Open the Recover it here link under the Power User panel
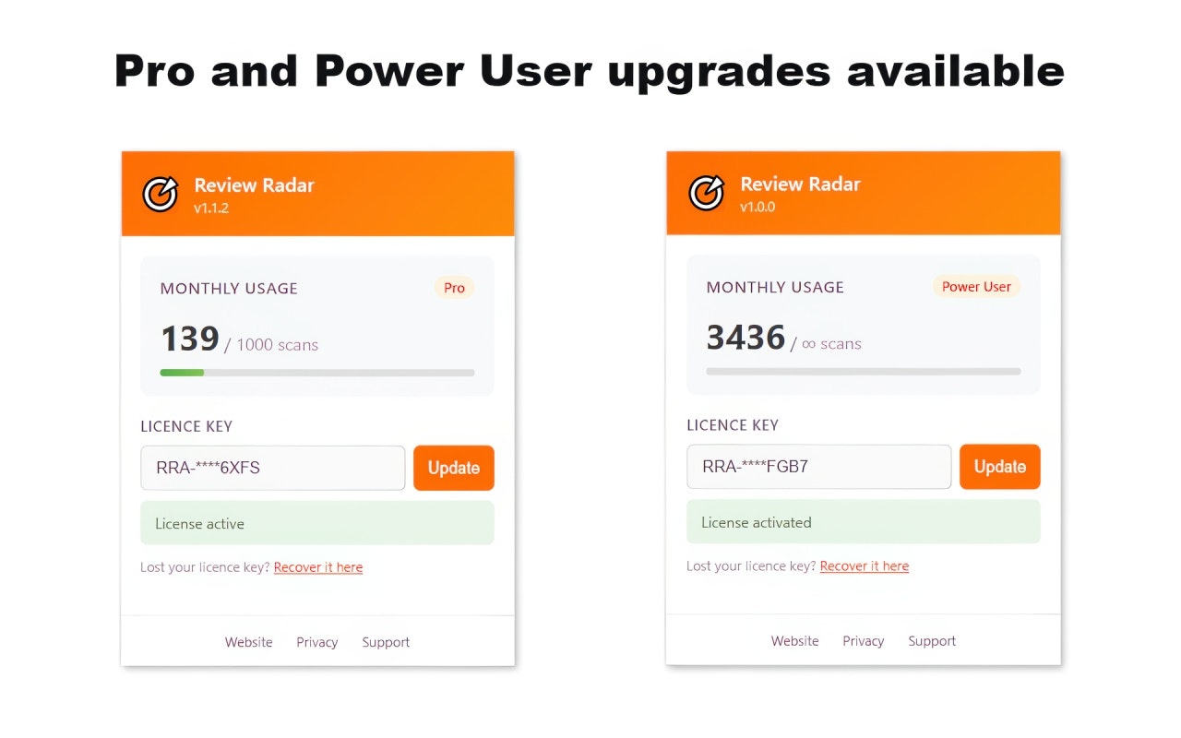Image resolution: width=1181 pixels, height=738 pixels. click(x=865, y=565)
